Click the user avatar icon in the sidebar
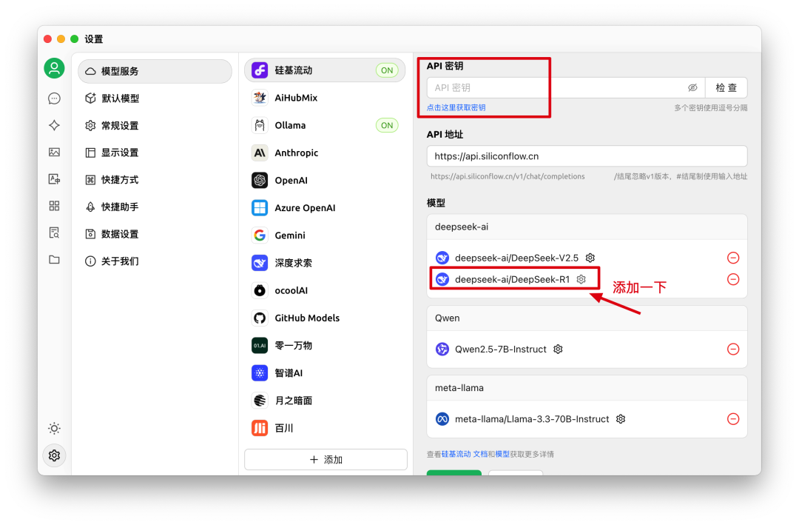Viewport: 799px width, 525px height. pyautogui.click(x=54, y=67)
